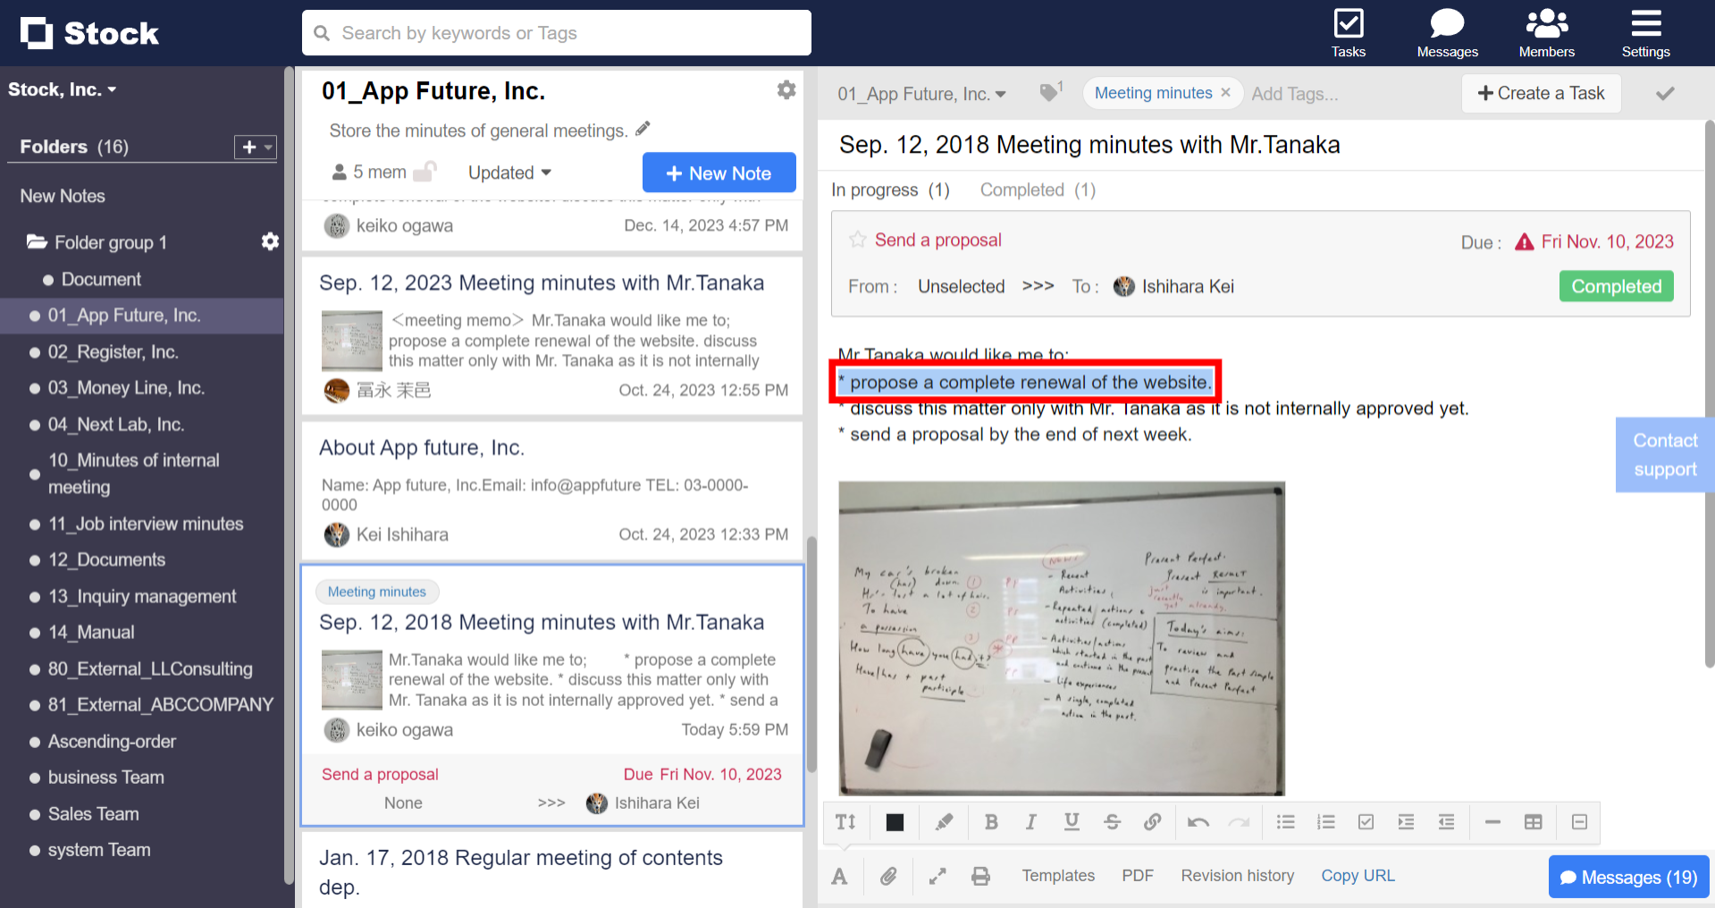Viewport: 1715px width, 908px height.
Task: Switch to the Completed (1) tab
Action: click(1037, 189)
